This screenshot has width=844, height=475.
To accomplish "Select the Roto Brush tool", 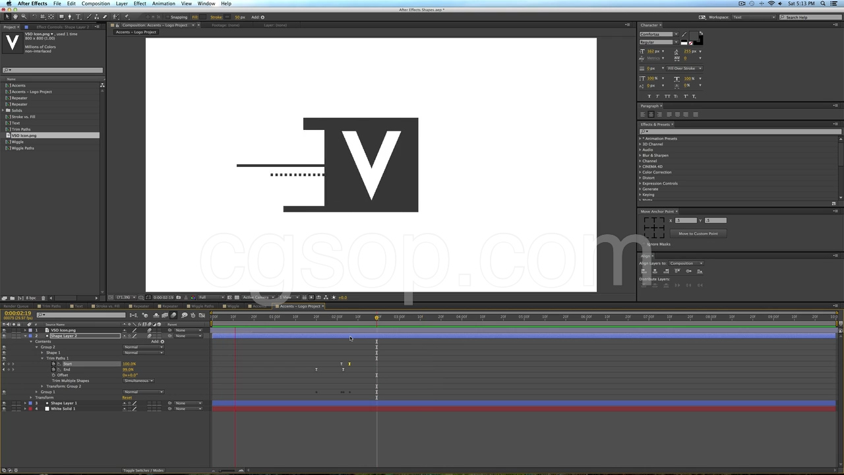I will coord(117,16).
